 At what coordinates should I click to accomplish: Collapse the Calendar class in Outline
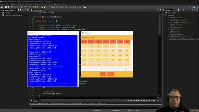click(x=164, y=15)
